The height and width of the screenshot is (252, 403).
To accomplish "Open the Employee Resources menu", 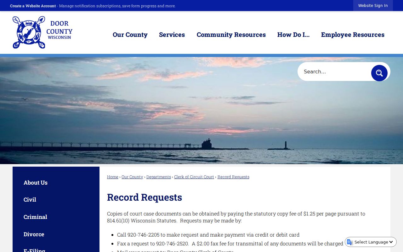I will (353, 35).
